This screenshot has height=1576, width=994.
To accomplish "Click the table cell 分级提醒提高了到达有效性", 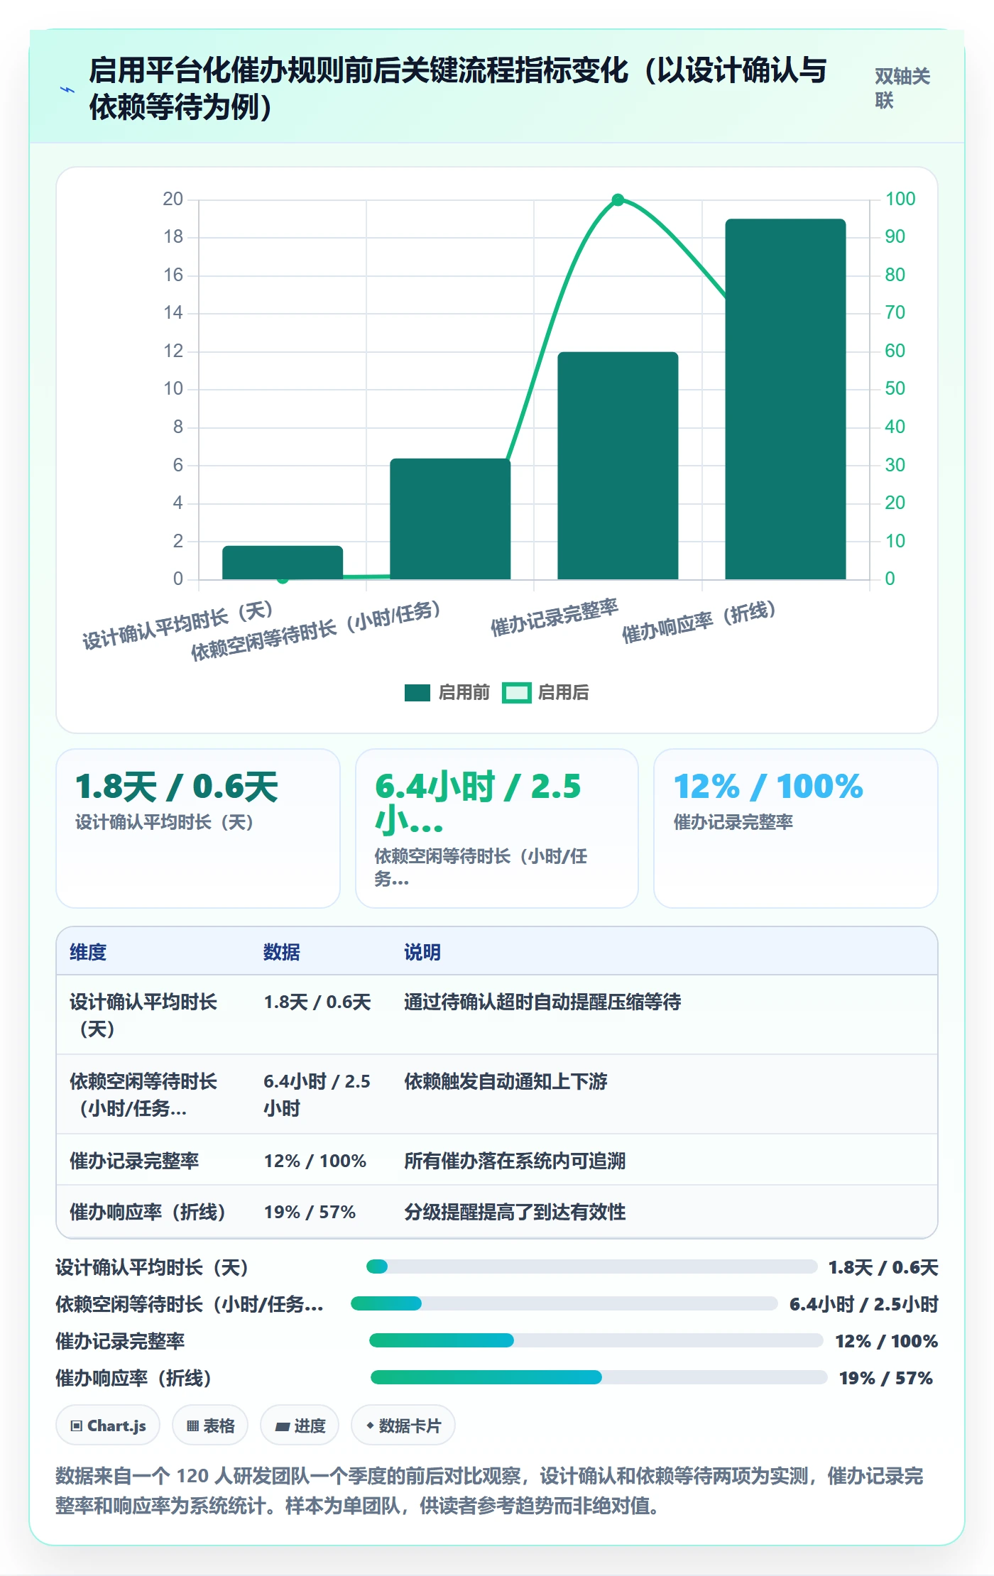I will click(x=515, y=1212).
